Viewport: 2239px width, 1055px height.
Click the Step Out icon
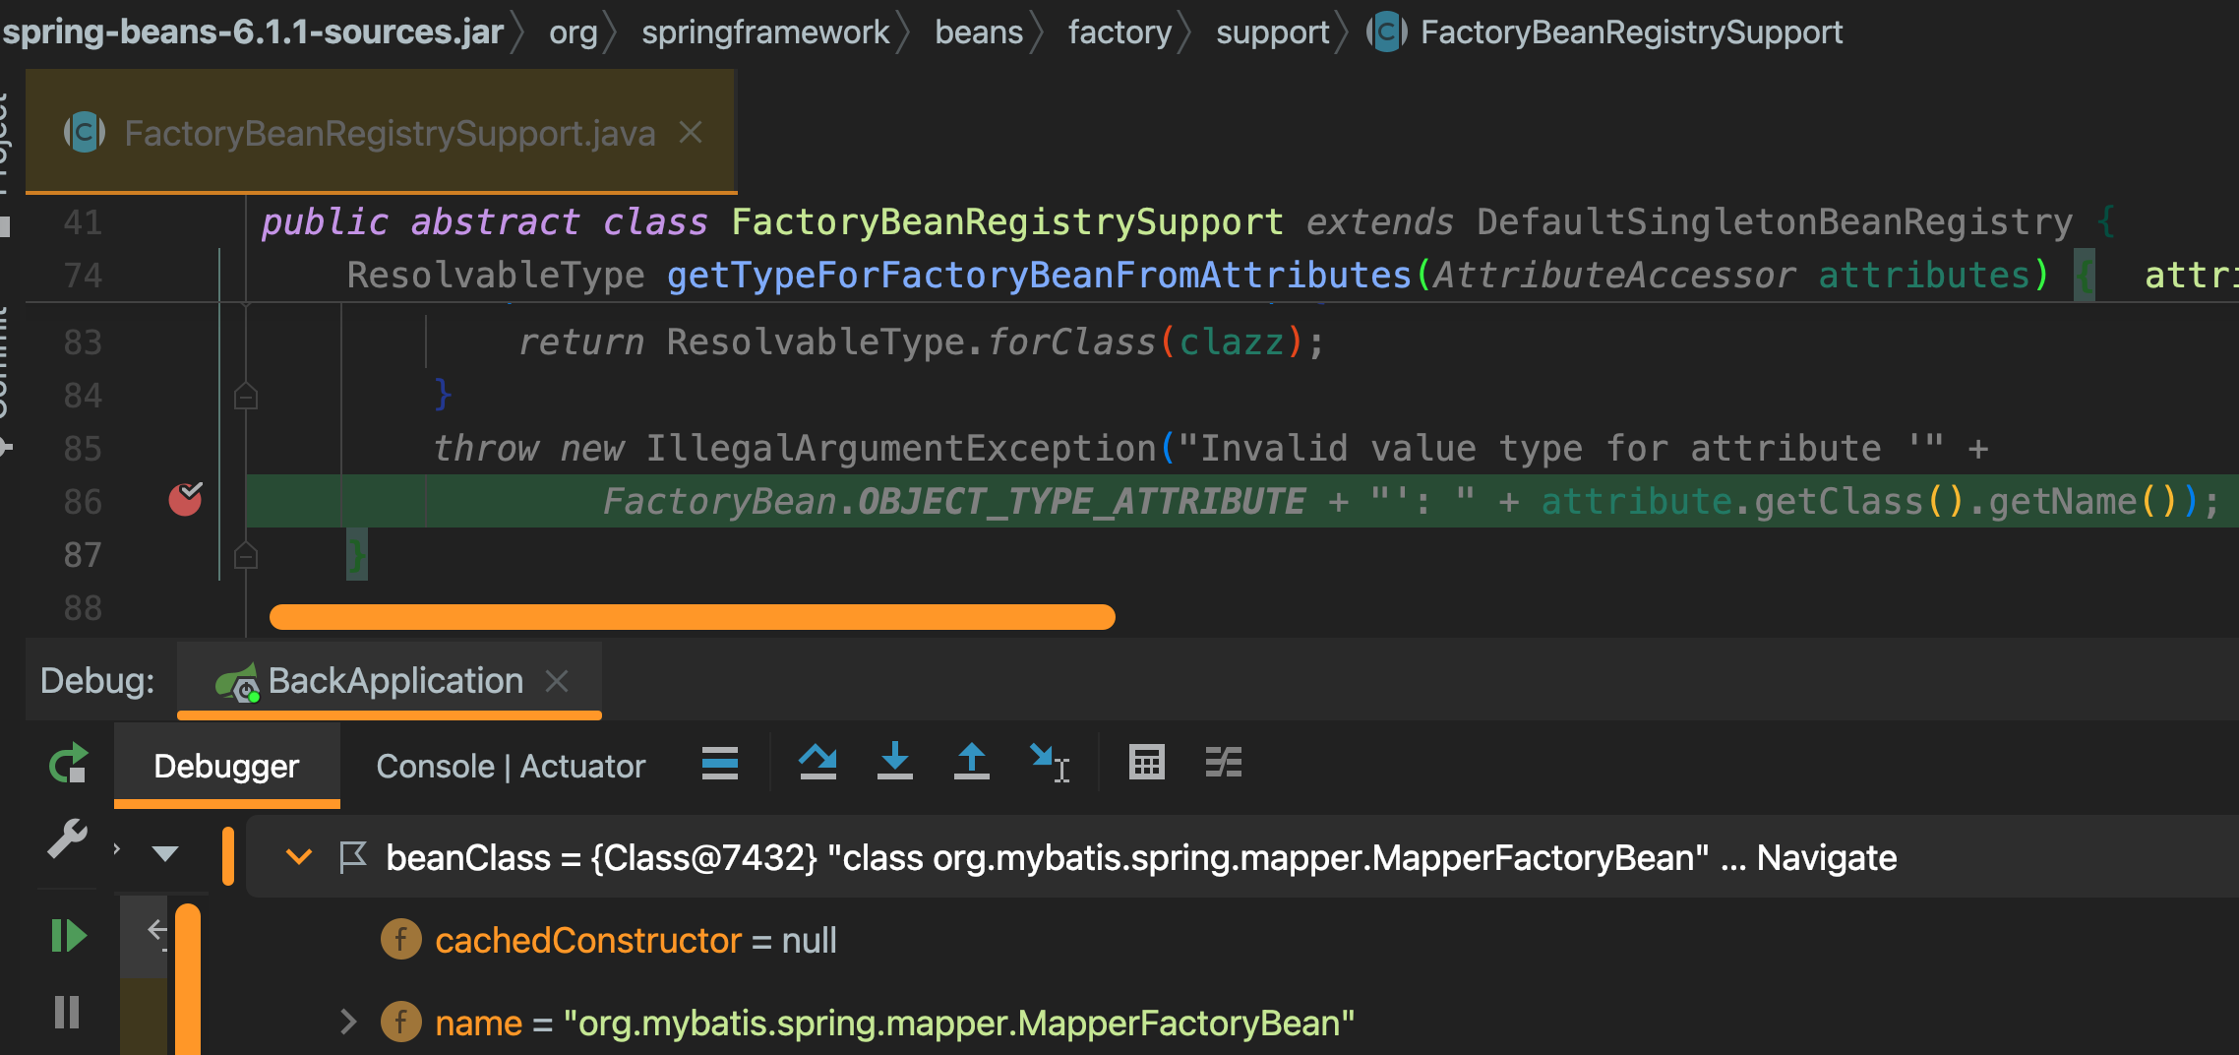click(x=972, y=761)
